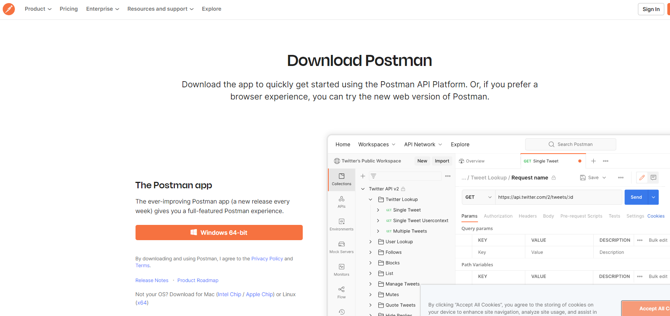670x316 pixels.
Task: Click the lock icon beside Twitter API v2
Action: [x=403, y=189]
